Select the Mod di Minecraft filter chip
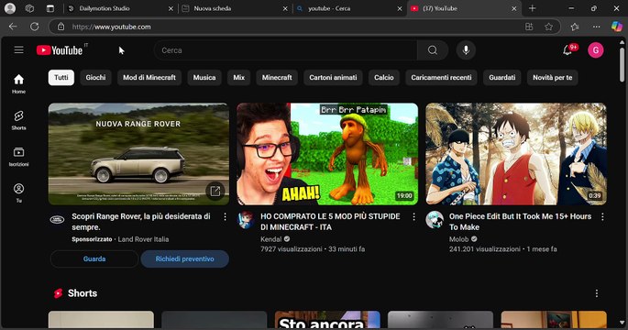The height and width of the screenshot is (330, 628). click(149, 77)
